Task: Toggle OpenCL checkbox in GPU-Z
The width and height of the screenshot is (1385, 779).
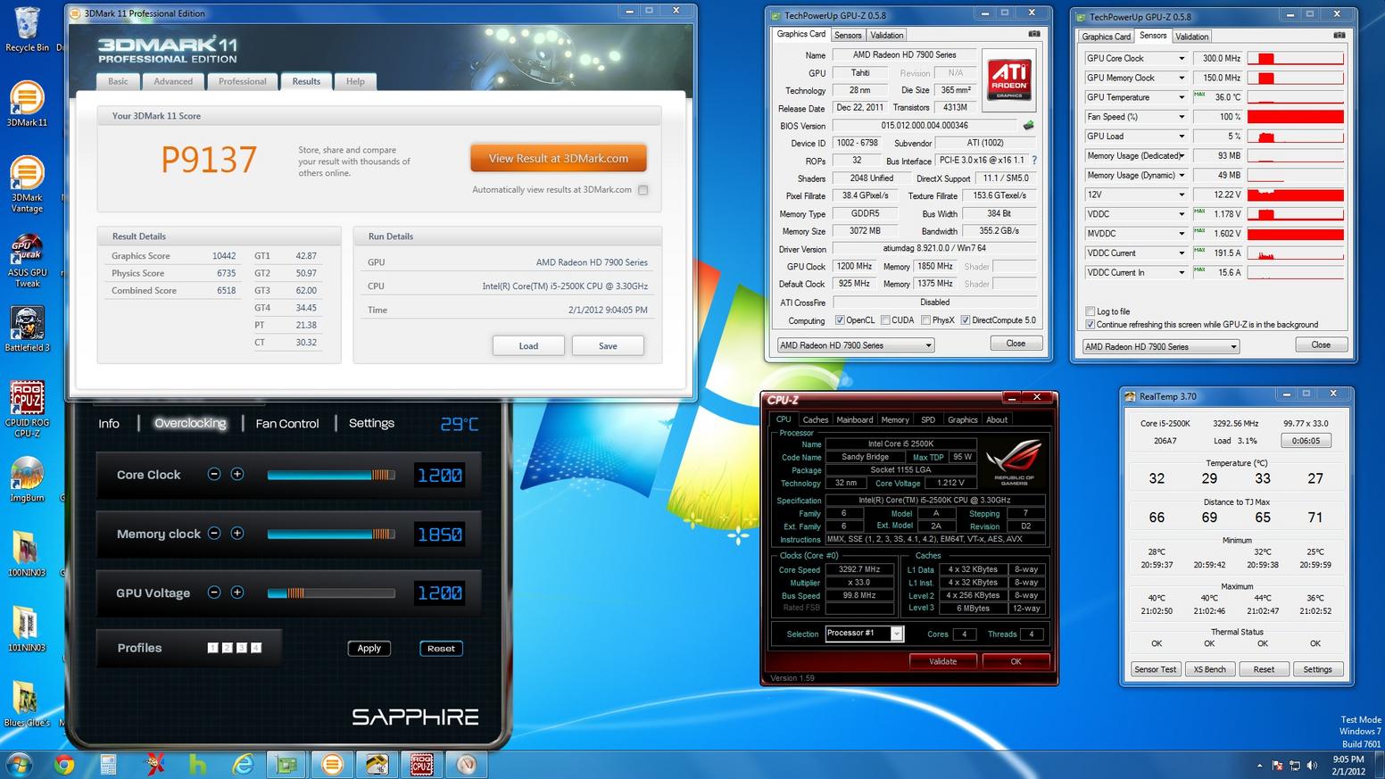Action: [839, 320]
